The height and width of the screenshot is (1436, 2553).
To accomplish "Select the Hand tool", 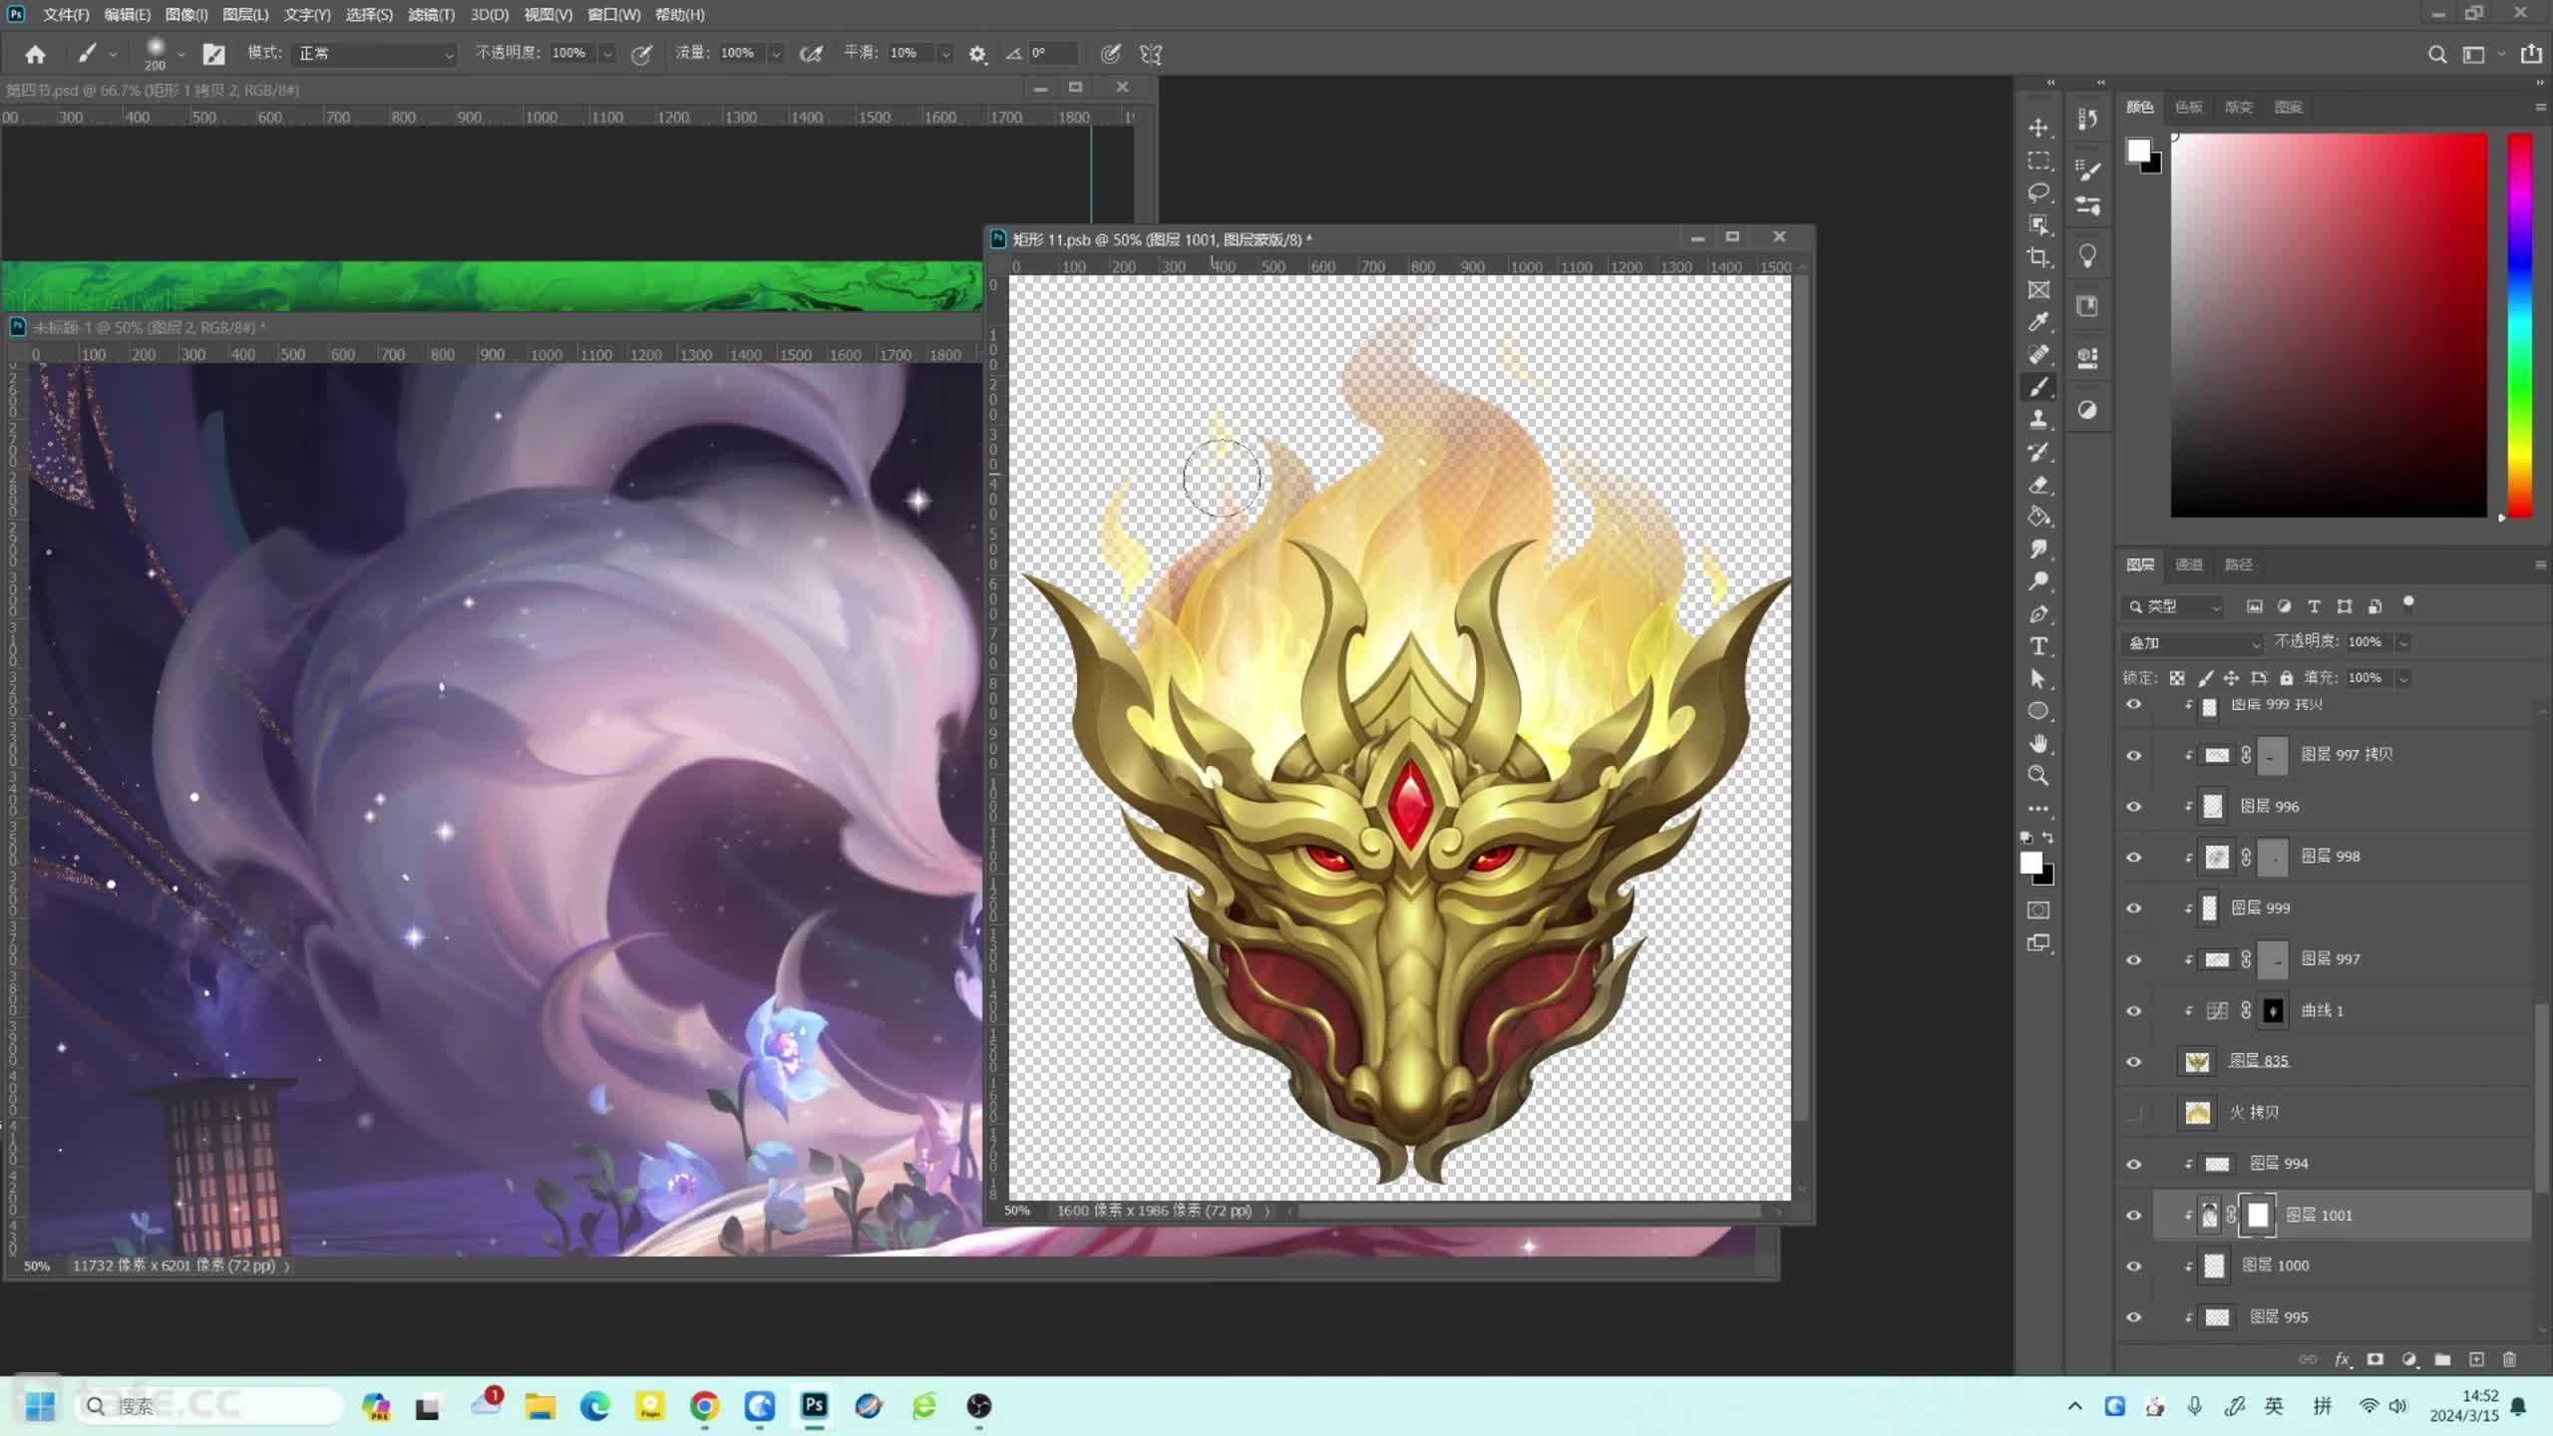I will [x=2038, y=744].
